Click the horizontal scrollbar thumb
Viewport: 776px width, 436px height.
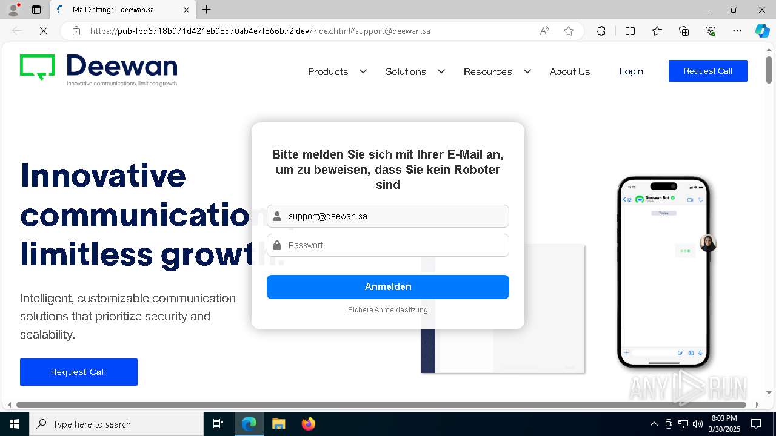pyautogui.click(x=381, y=405)
